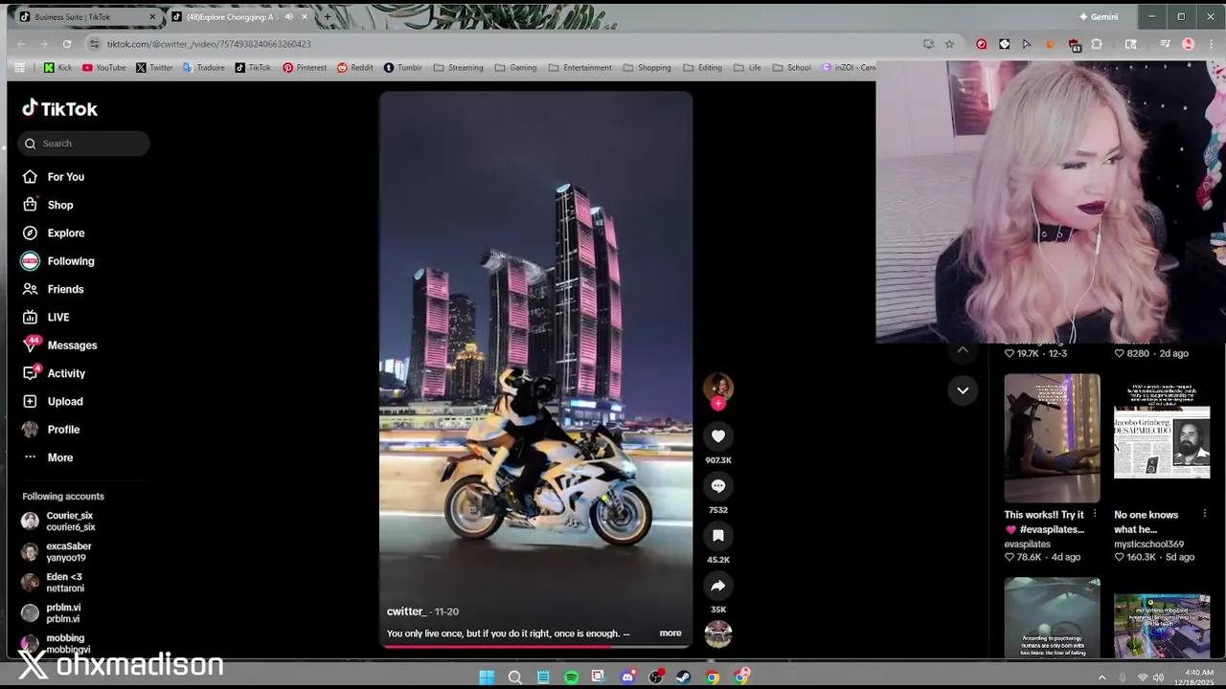This screenshot has height=689, width=1226.
Task: Open the Reddit bookmark
Action: pos(355,68)
